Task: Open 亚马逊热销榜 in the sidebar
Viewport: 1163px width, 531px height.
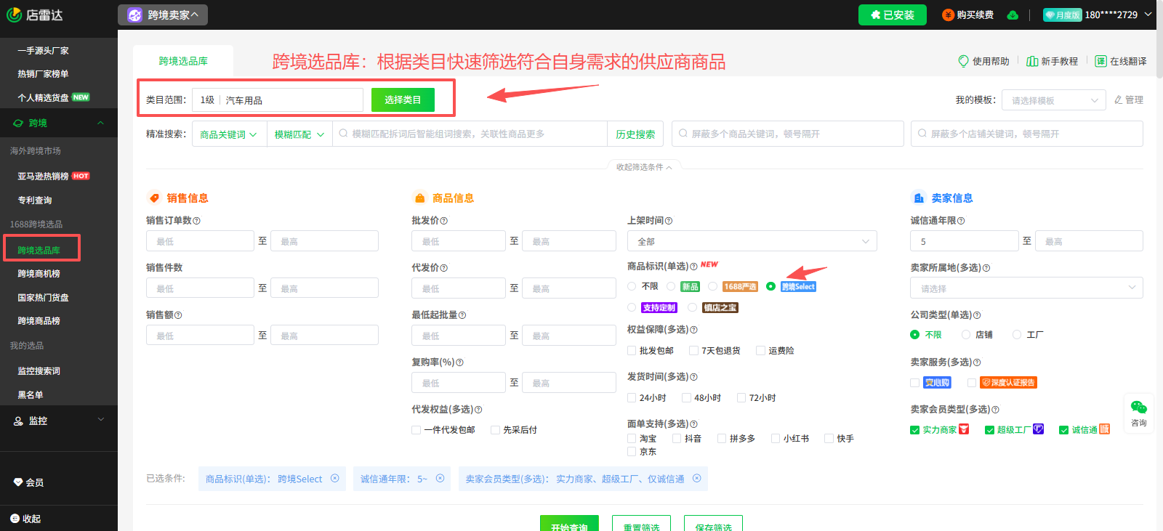Action: click(x=44, y=176)
